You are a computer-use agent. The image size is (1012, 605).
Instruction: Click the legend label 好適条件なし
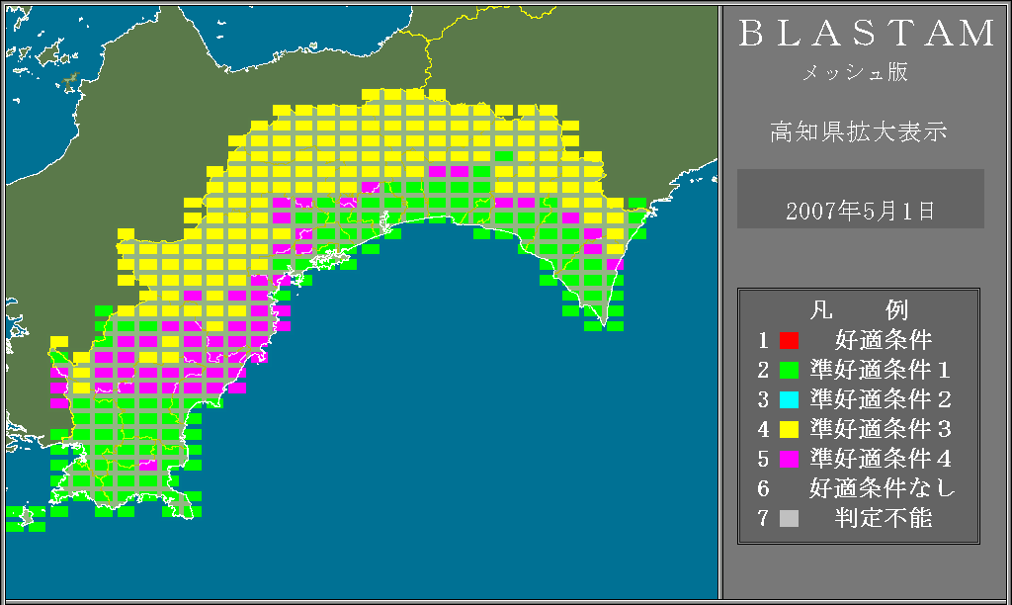click(883, 488)
